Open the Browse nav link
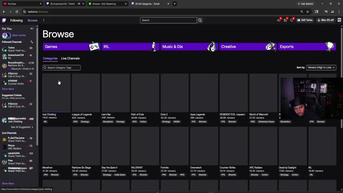The image size is (343, 193). coord(32,20)
